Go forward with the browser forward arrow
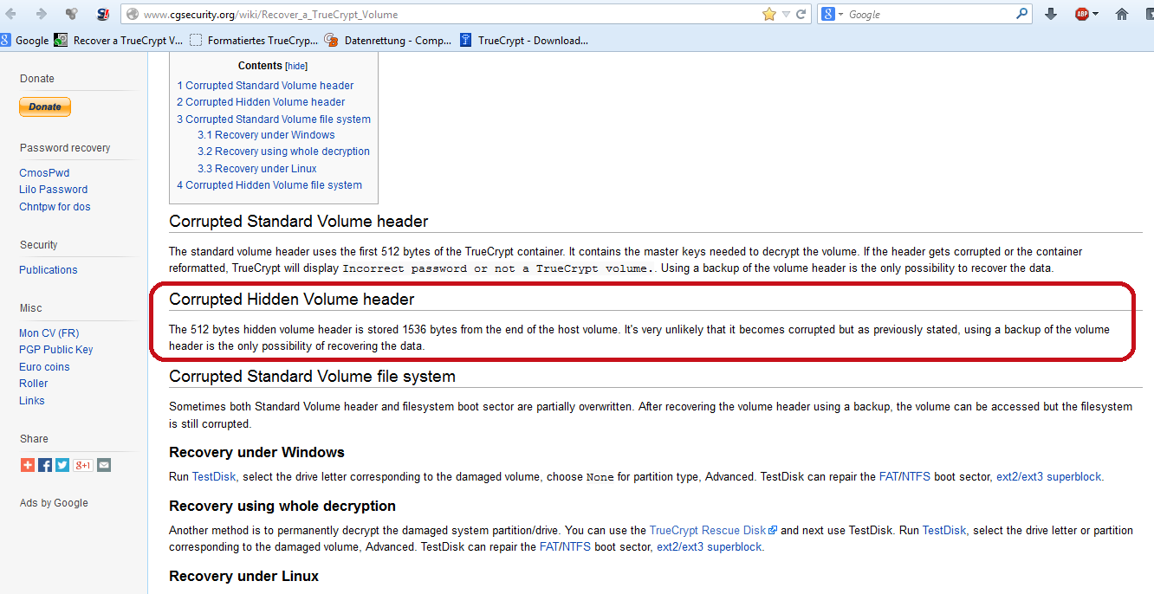The width and height of the screenshot is (1154, 594). coord(42,14)
